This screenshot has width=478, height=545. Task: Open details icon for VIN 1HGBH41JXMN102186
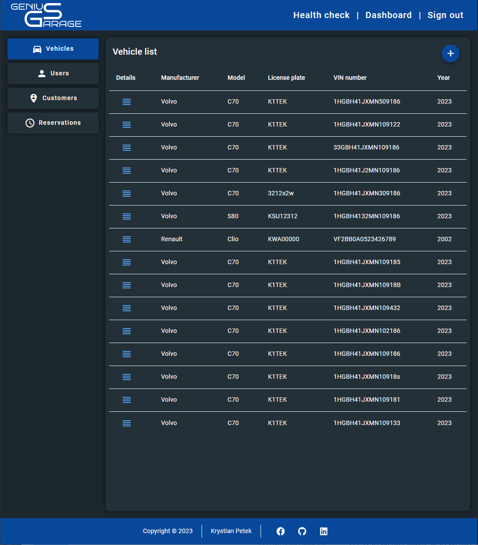click(126, 331)
